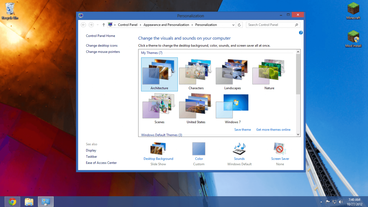Screen dimensions: 368x207
Task: Open recent locations dropdown arrow
Action: click(98, 25)
